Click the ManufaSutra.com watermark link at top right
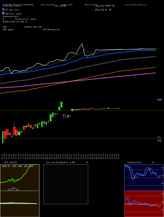This screenshot has height=217, width=164. point(140,5)
